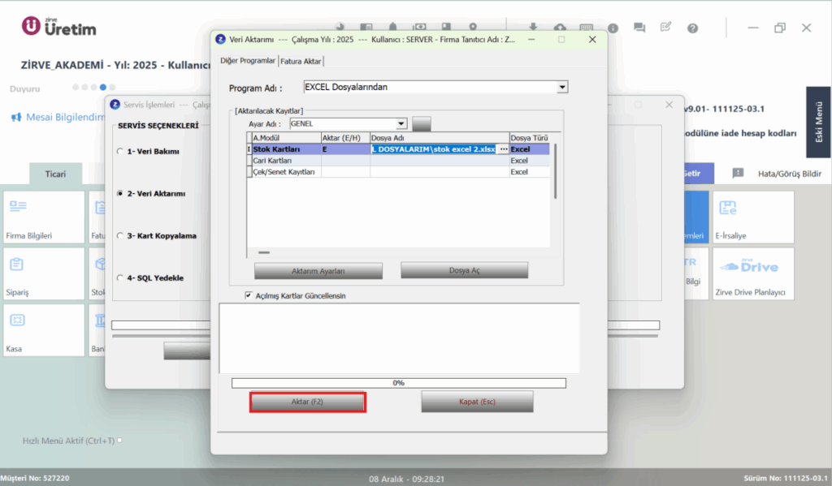This screenshot has height=486, width=832.
Task: Click the Kapat (Esc) button
Action: [477, 402]
